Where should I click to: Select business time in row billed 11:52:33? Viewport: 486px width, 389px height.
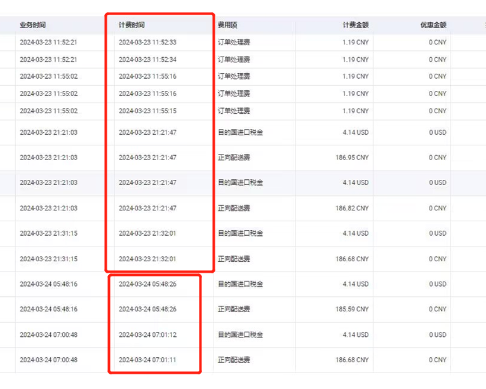click(48, 42)
